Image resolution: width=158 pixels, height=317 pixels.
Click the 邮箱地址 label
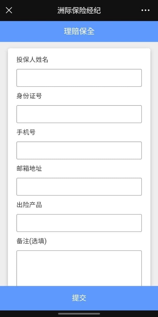29,168
